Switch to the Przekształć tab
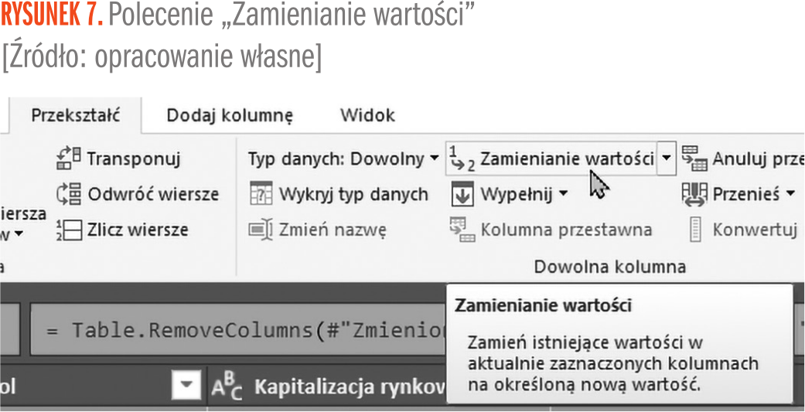 (75, 115)
